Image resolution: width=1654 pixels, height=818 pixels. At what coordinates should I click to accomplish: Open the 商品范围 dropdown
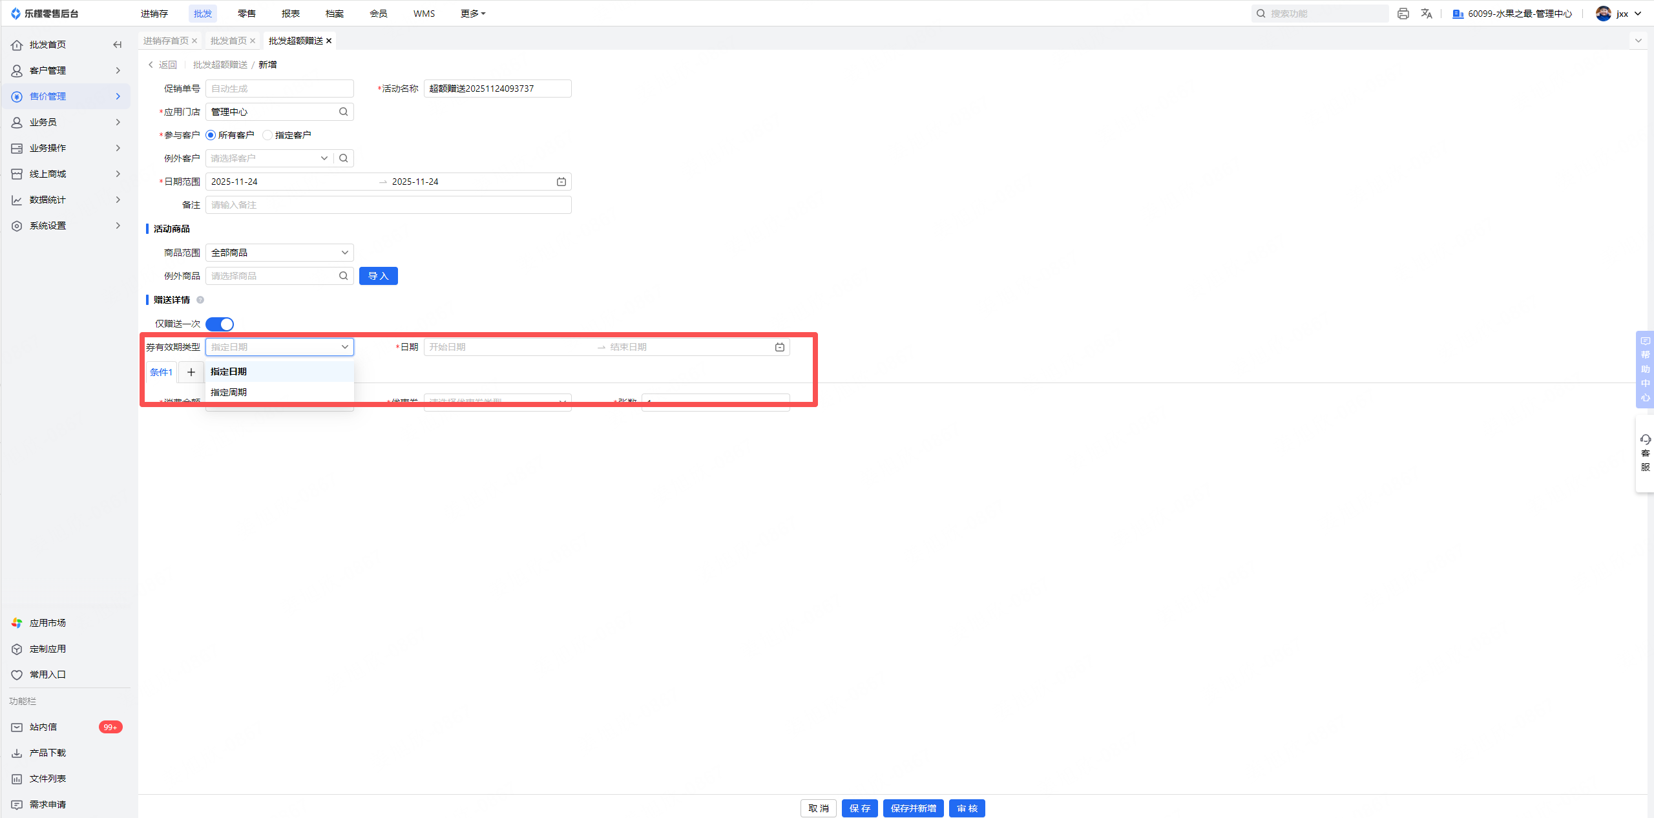pos(279,253)
